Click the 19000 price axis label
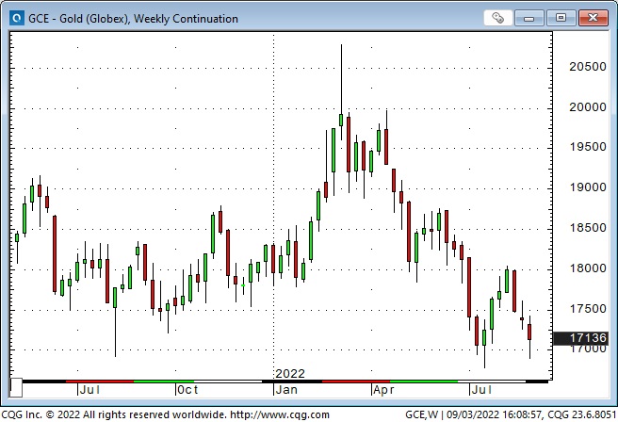 (x=588, y=187)
